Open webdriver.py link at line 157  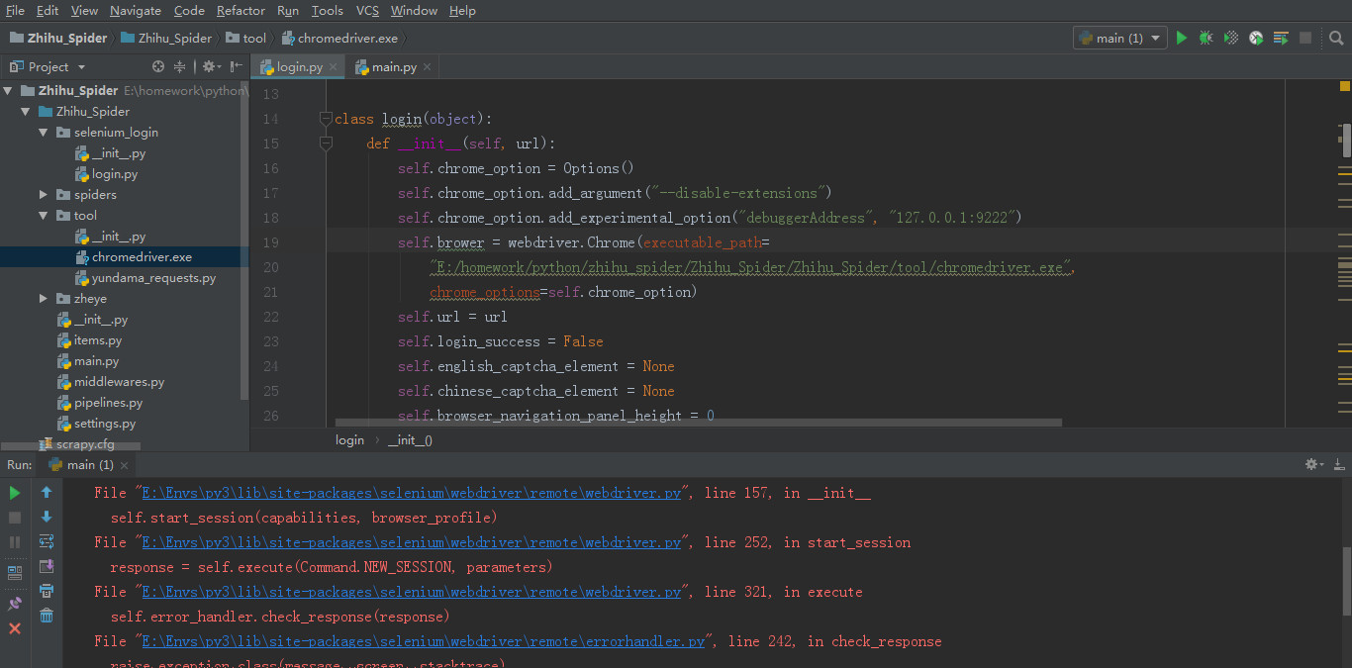(412, 493)
